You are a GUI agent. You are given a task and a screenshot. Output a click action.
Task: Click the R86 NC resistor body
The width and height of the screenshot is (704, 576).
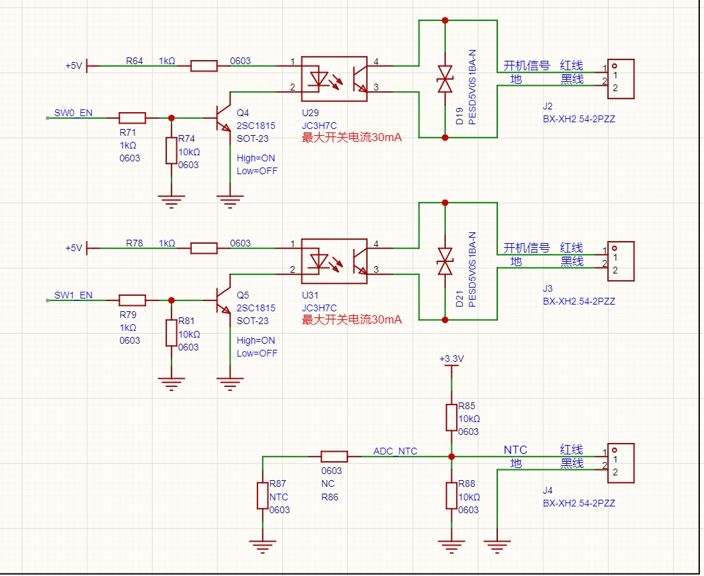(x=334, y=456)
